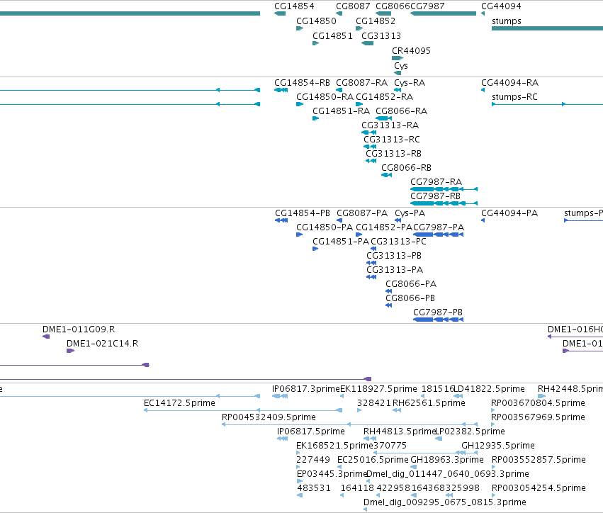This screenshot has width=603, height=513.
Task: Select the CG44094 gene label
Action: [x=501, y=6]
